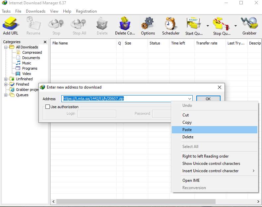Open the Tasks menu

coord(6,11)
